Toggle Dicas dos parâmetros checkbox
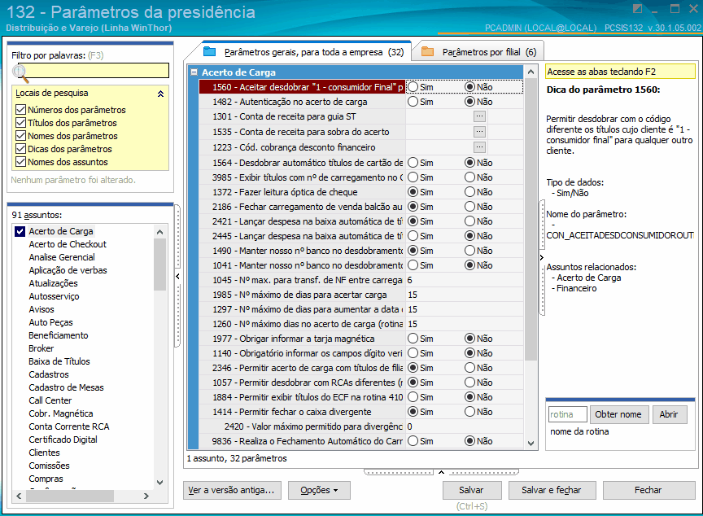Viewport: 703px width, 516px height. coord(20,149)
